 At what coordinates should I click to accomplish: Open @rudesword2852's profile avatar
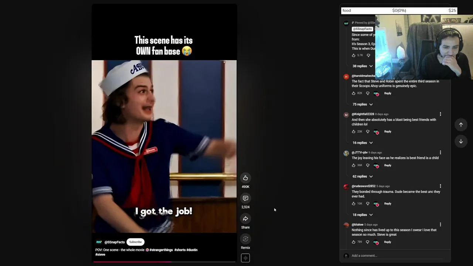[346, 187]
